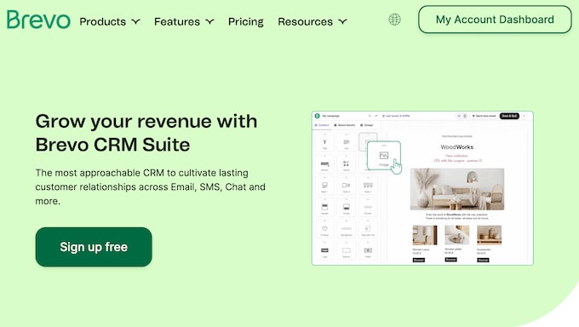Open the Pricing page
Screen dimensions: 579x327
point(246,22)
